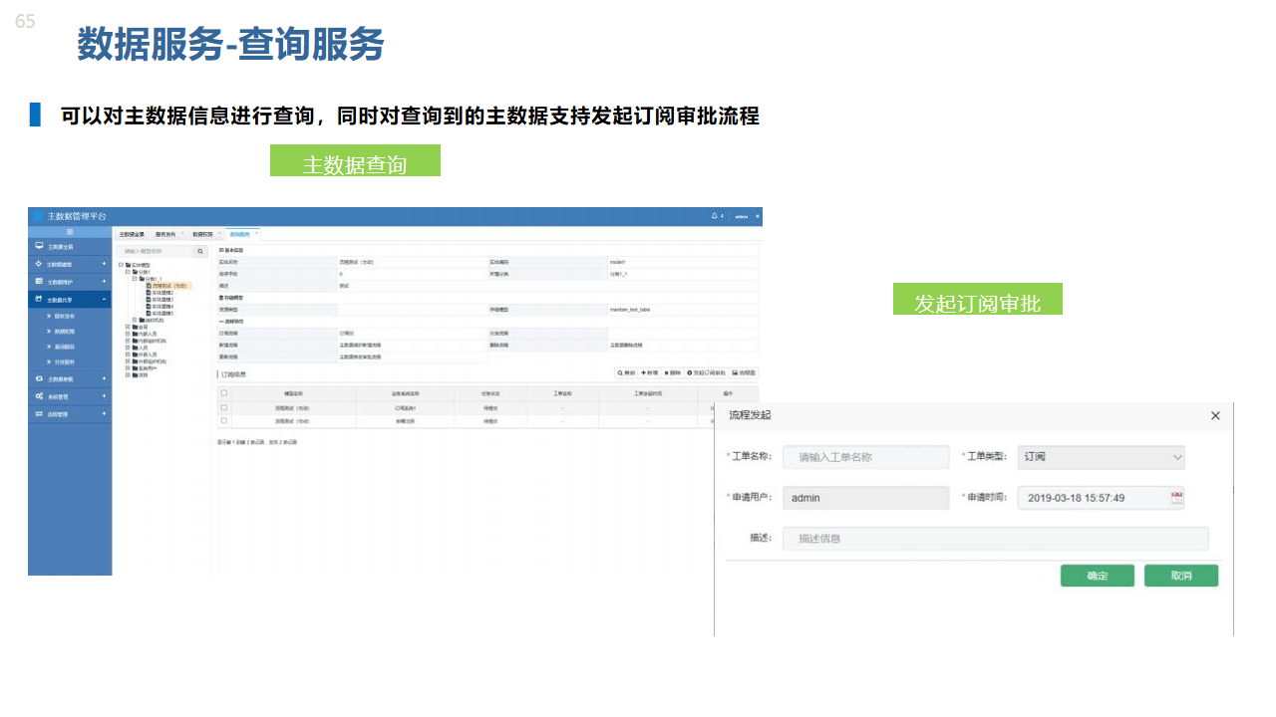The image size is (1276, 717).
Task: Click the model name search input
Action: [x=157, y=251]
